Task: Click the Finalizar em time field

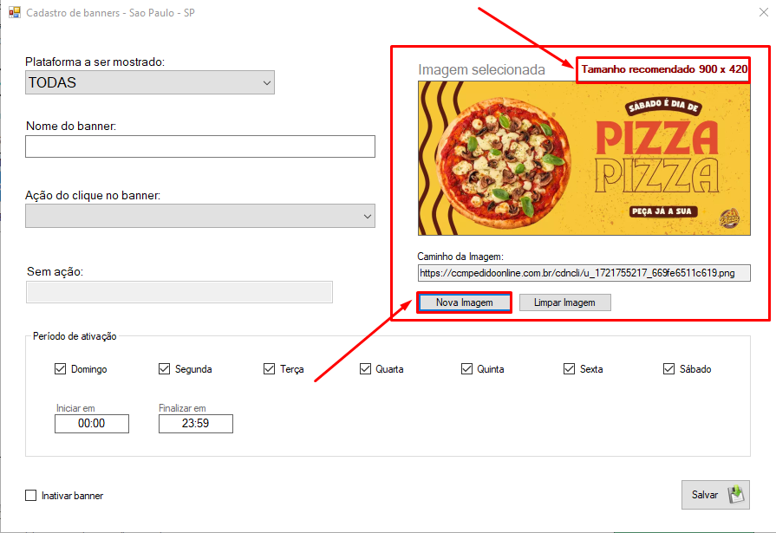Action: click(x=196, y=424)
